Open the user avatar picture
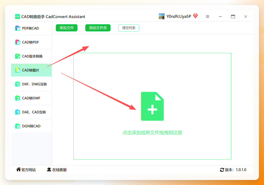 (162, 17)
